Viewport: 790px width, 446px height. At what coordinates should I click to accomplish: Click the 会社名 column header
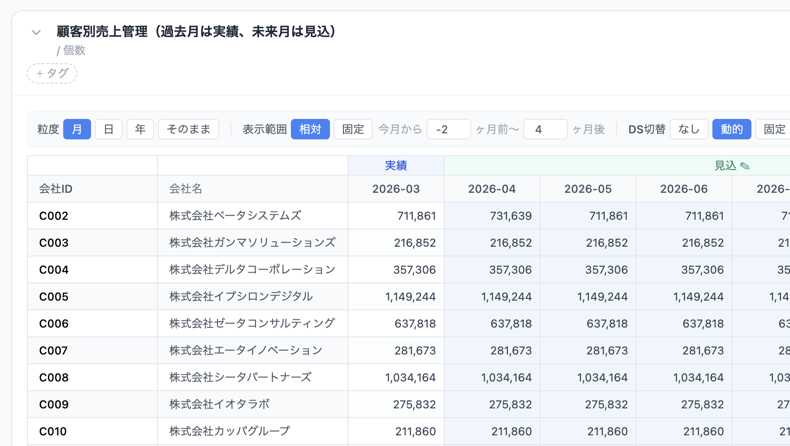click(253, 189)
